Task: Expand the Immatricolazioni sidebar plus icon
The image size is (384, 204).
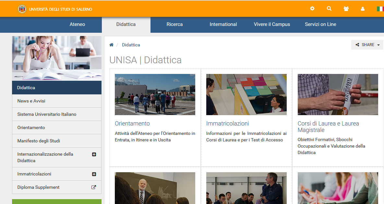Action: [x=94, y=174]
